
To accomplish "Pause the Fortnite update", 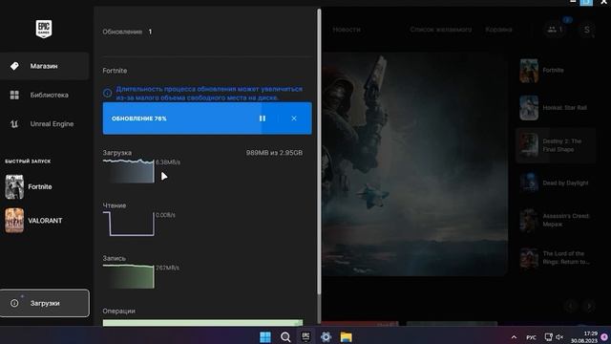I will 263,118.
